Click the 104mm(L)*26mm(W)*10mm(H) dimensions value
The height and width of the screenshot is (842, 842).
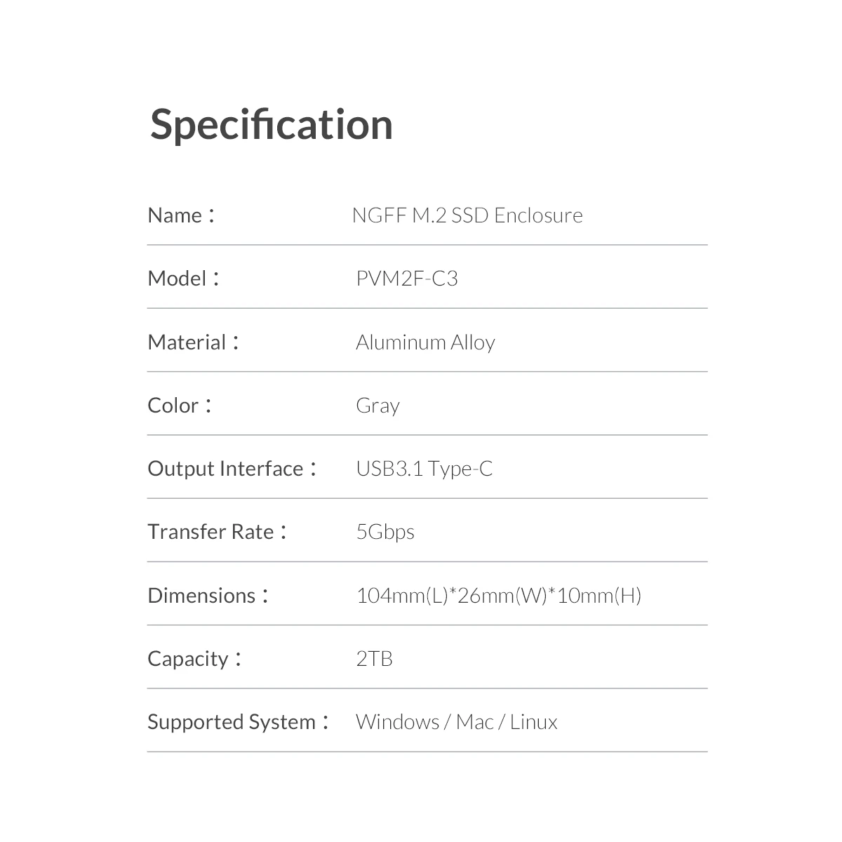pyautogui.click(x=499, y=596)
